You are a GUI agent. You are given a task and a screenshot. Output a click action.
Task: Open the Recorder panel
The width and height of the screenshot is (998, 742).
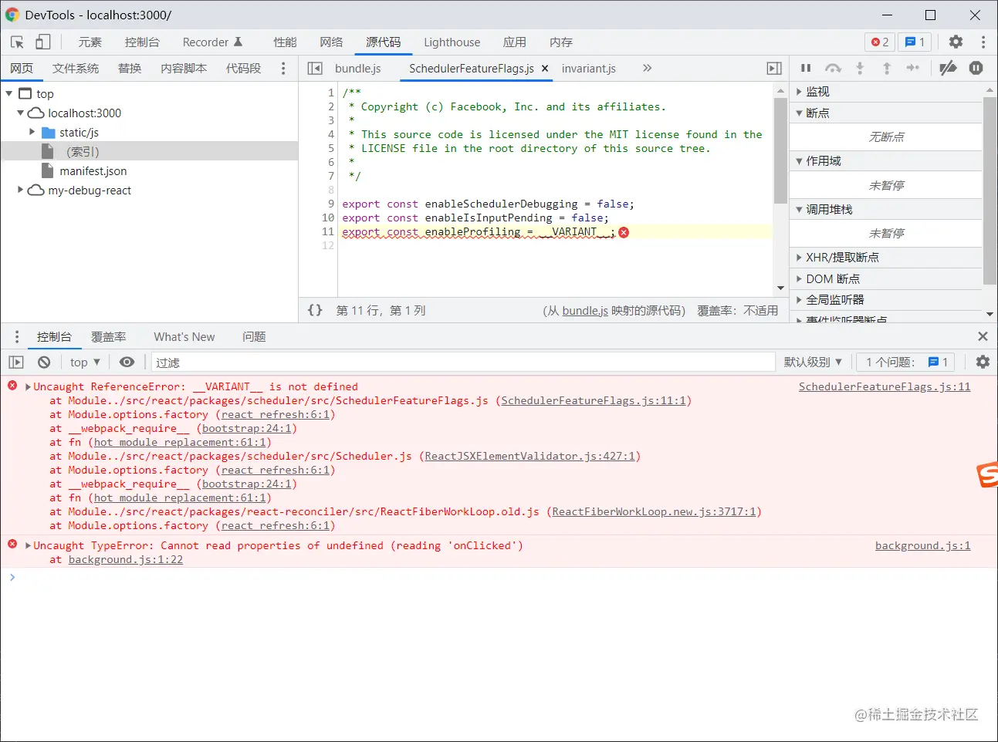tap(212, 42)
